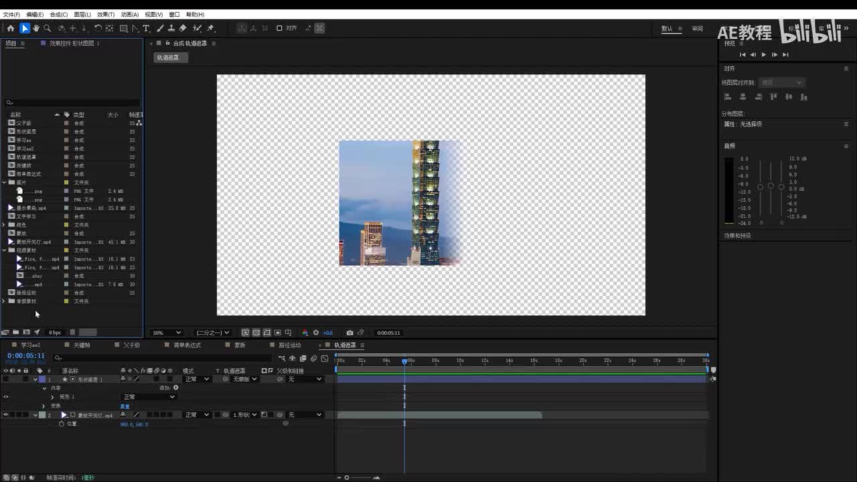Select the Selection arrow tool
Viewport: 857px width, 482px height.
point(25,28)
